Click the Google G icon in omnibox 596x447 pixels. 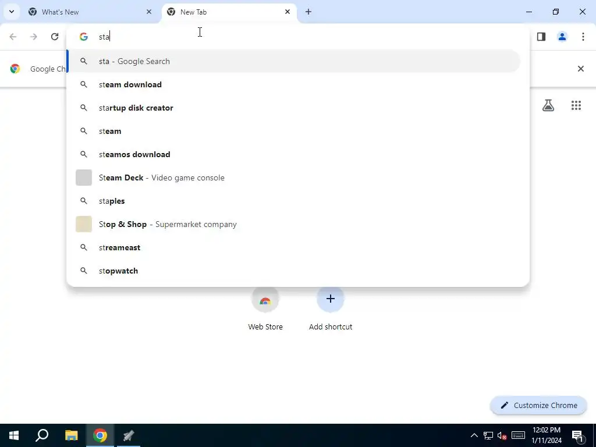[x=84, y=37]
